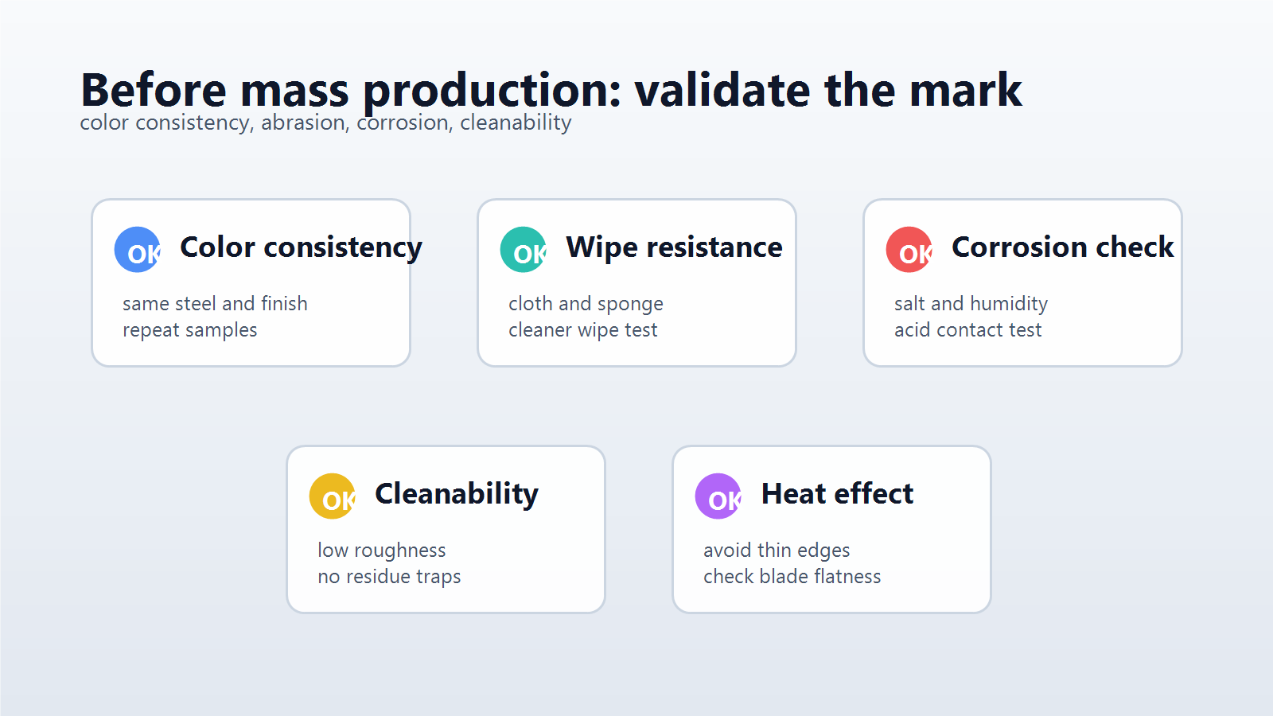Select the Wipe resistance heading

click(674, 247)
